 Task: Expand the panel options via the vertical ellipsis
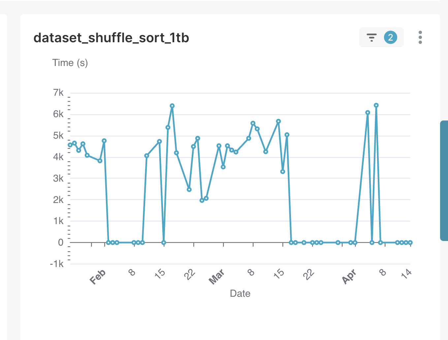point(420,37)
